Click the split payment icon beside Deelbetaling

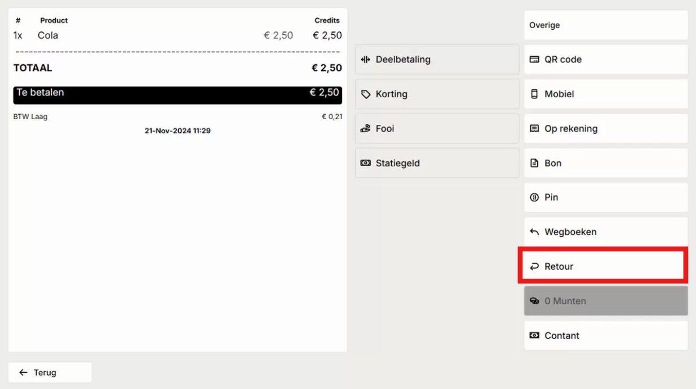pyautogui.click(x=366, y=60)
